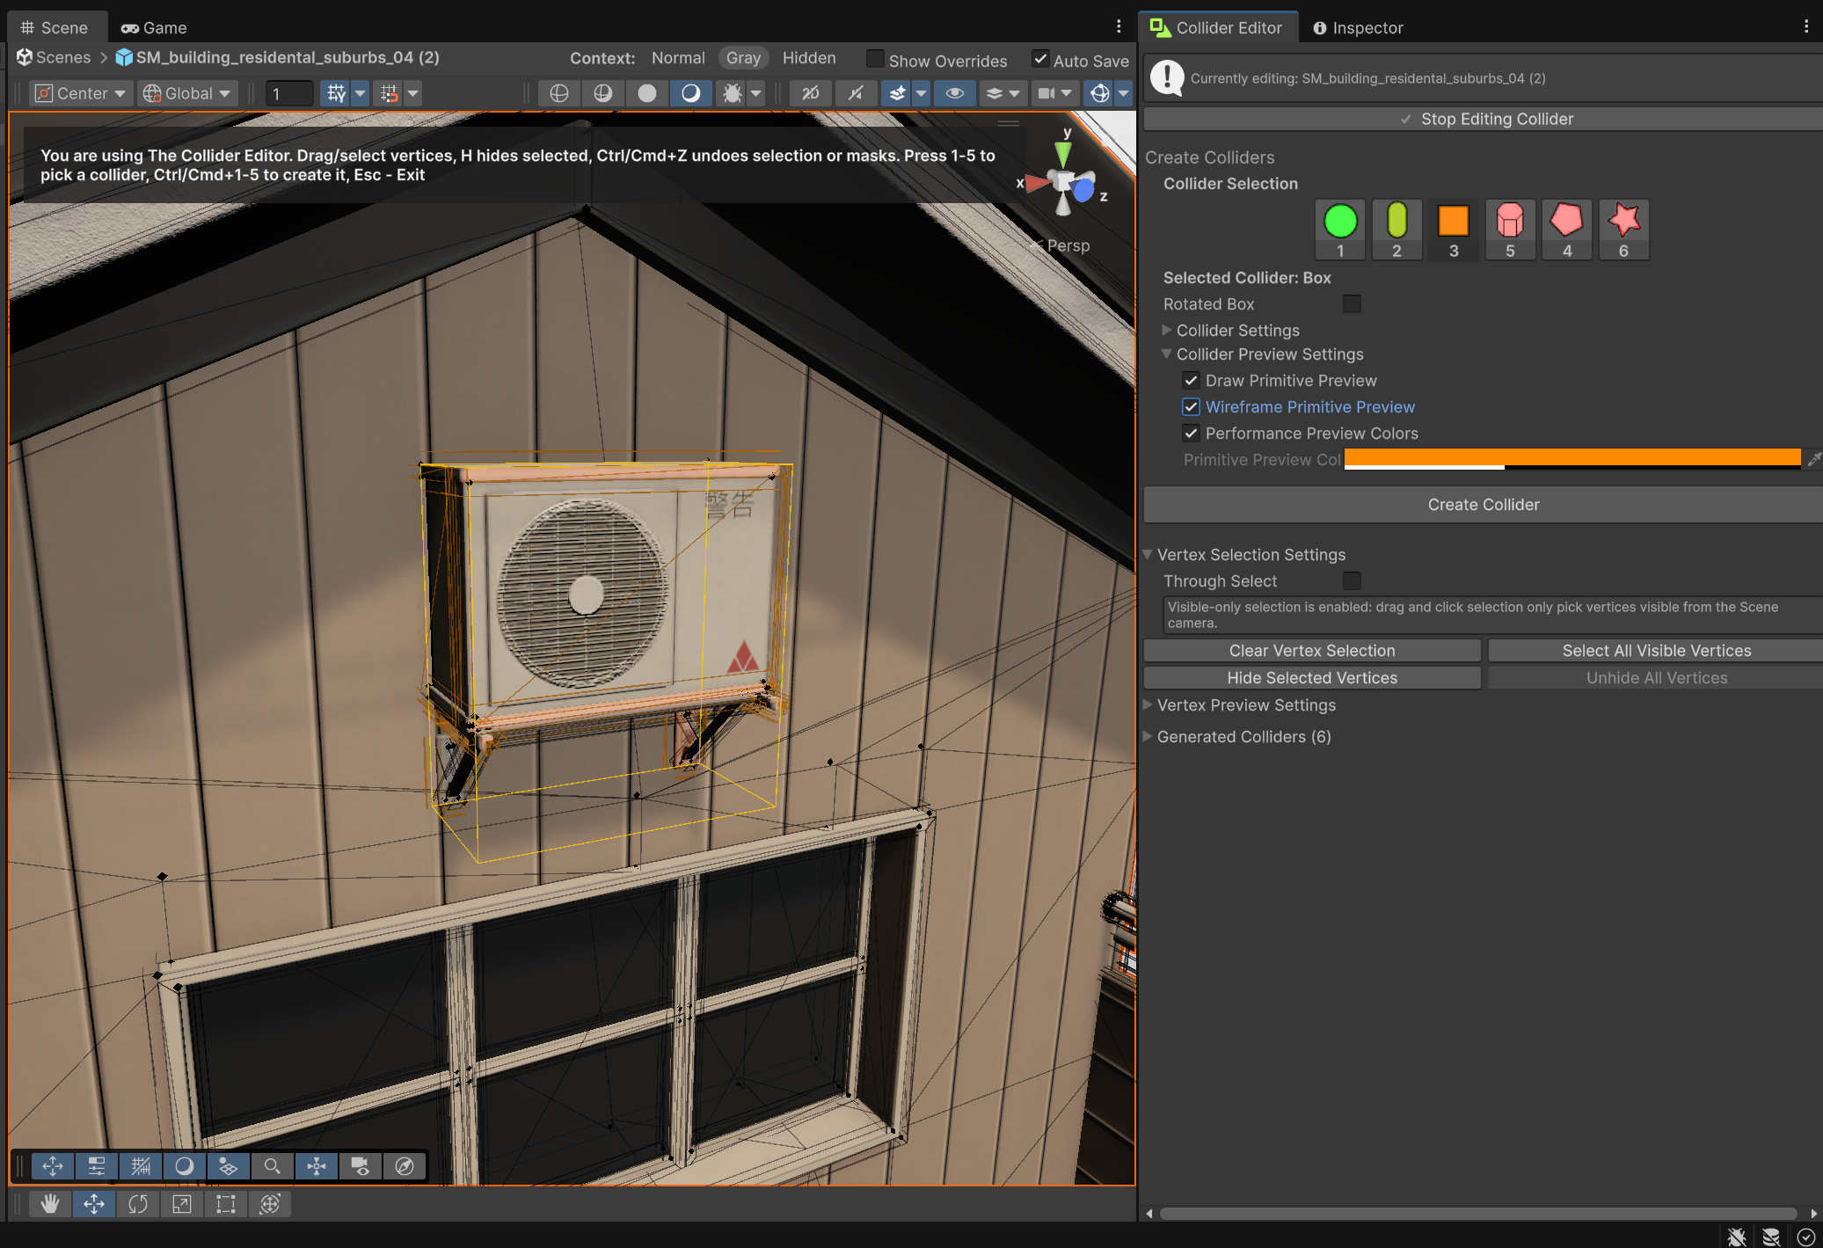Click the Gizmos globe icon

click(x=1099, y=93)
